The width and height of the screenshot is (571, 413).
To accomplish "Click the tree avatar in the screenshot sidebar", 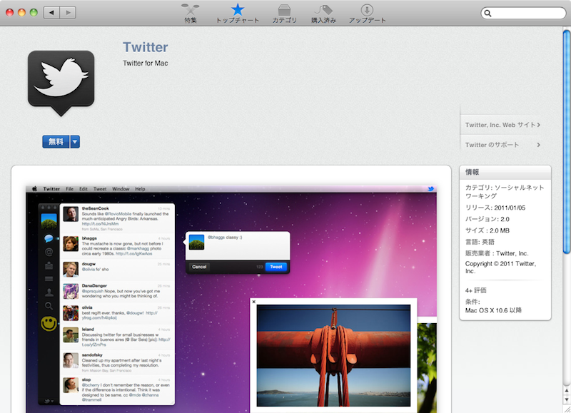I will (x=49, y=221).
